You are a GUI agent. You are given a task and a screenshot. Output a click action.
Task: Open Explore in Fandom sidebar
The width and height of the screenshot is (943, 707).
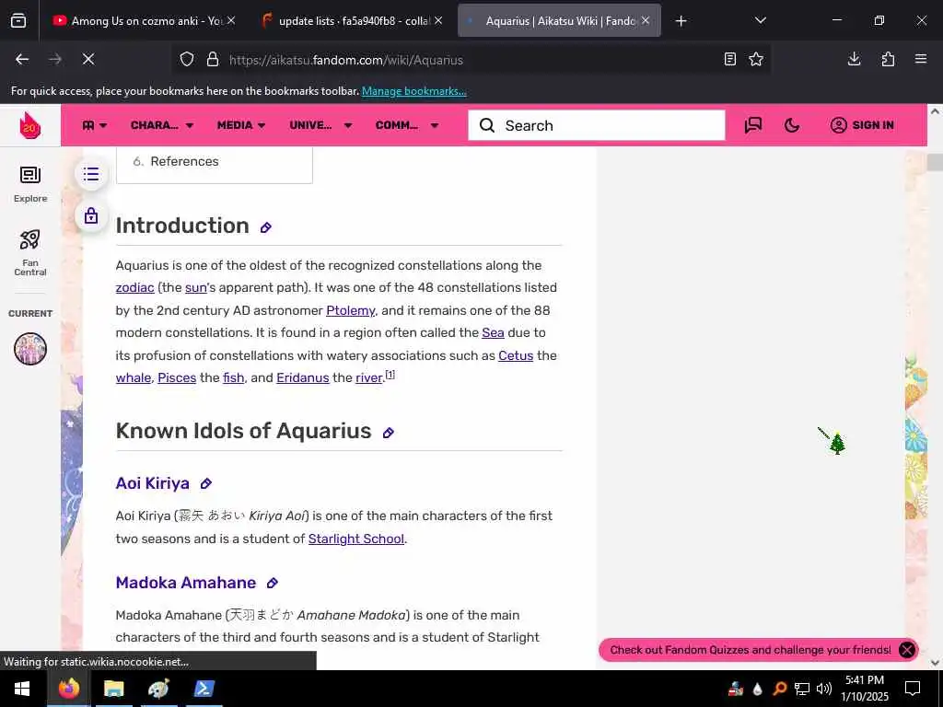pyautogui.click(x=30, y=184)
